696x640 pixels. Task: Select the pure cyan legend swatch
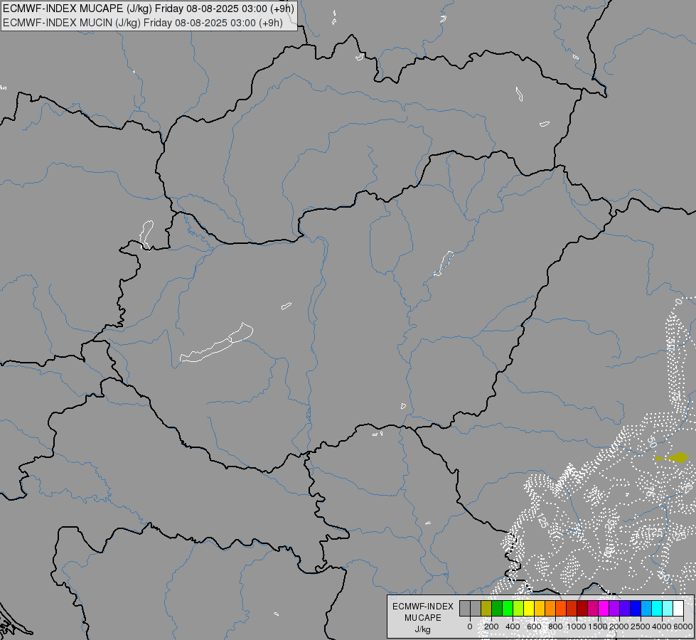tap(658, 608)
